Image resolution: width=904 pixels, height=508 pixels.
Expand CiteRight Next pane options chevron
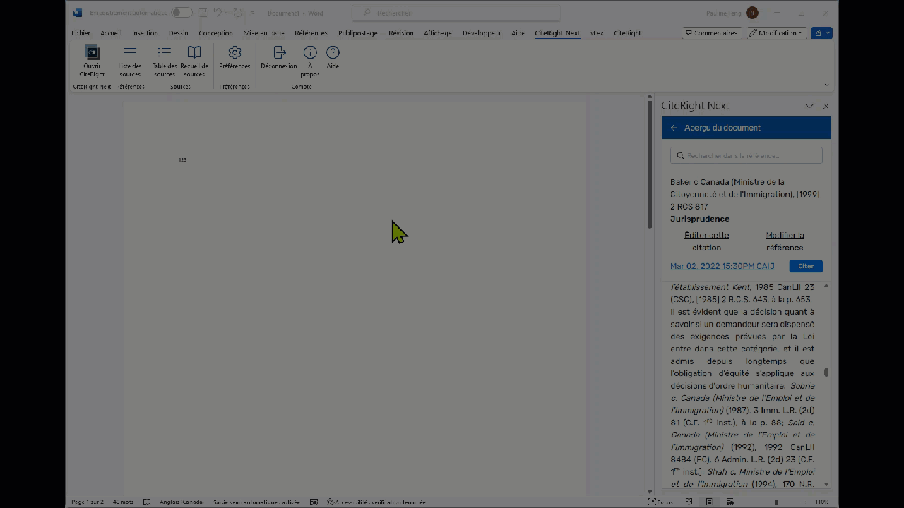coord(809,106)
